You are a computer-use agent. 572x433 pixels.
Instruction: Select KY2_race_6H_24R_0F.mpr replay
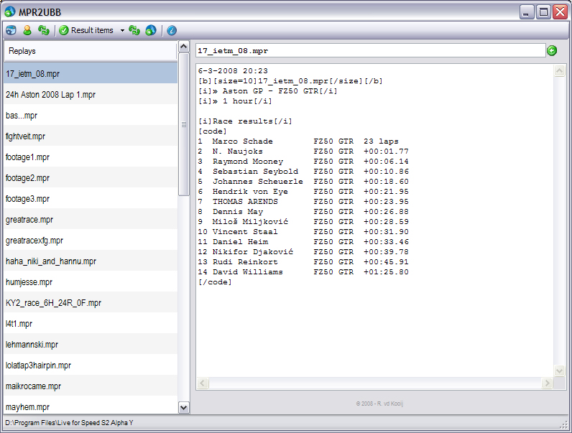91,302
